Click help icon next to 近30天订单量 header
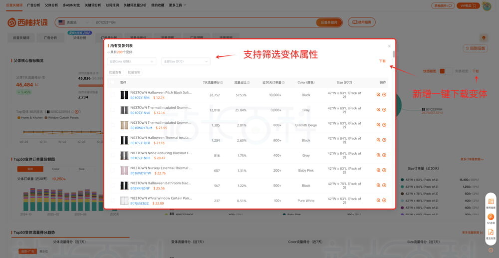This screenshot has height=258, width=499. coord(283,82)
